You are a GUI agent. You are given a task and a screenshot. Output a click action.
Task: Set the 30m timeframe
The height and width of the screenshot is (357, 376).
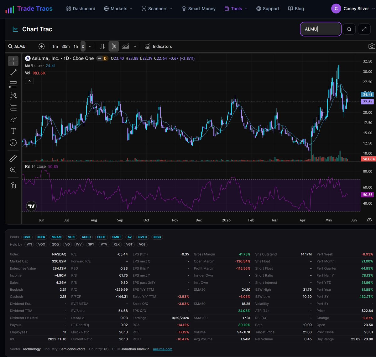click(x=65, y=46)
